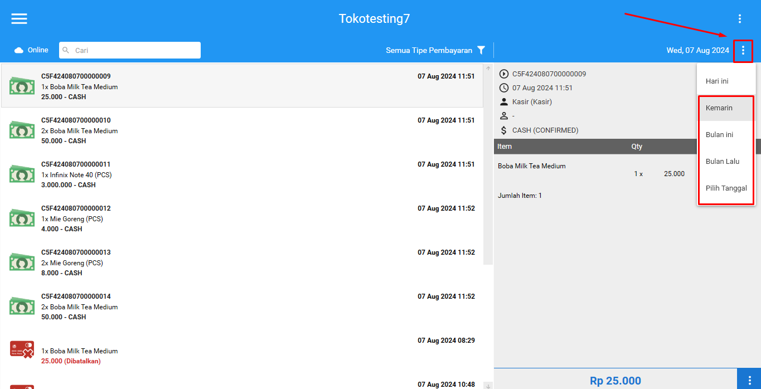Focus the Cari search field
Viewport: 761px width, 389px height.
point(130,50)
